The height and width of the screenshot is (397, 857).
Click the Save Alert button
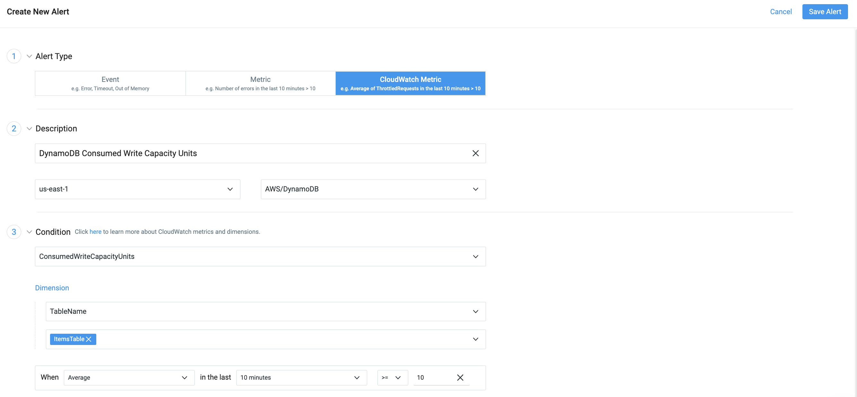pyautogui.click(x=824, y=12)
